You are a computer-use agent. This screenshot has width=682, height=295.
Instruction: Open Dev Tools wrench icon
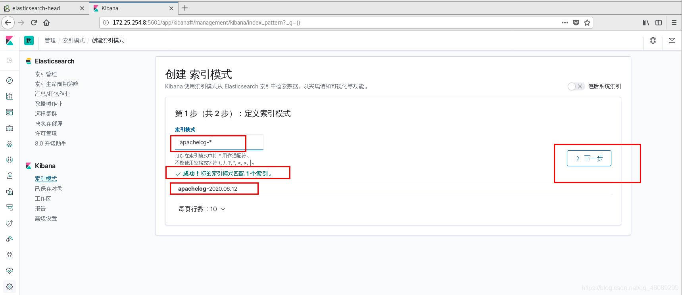[x=10, y=255]
